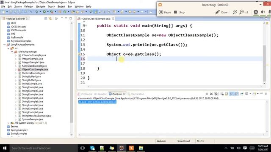
Task: Open the Navigate menu
Action: 41,7
